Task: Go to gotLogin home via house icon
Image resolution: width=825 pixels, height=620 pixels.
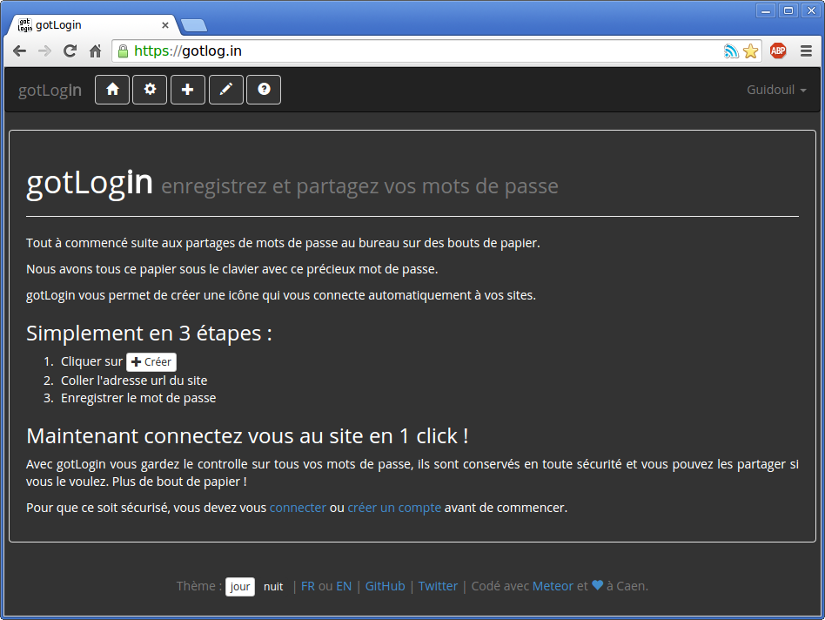Action: point(112,90)
